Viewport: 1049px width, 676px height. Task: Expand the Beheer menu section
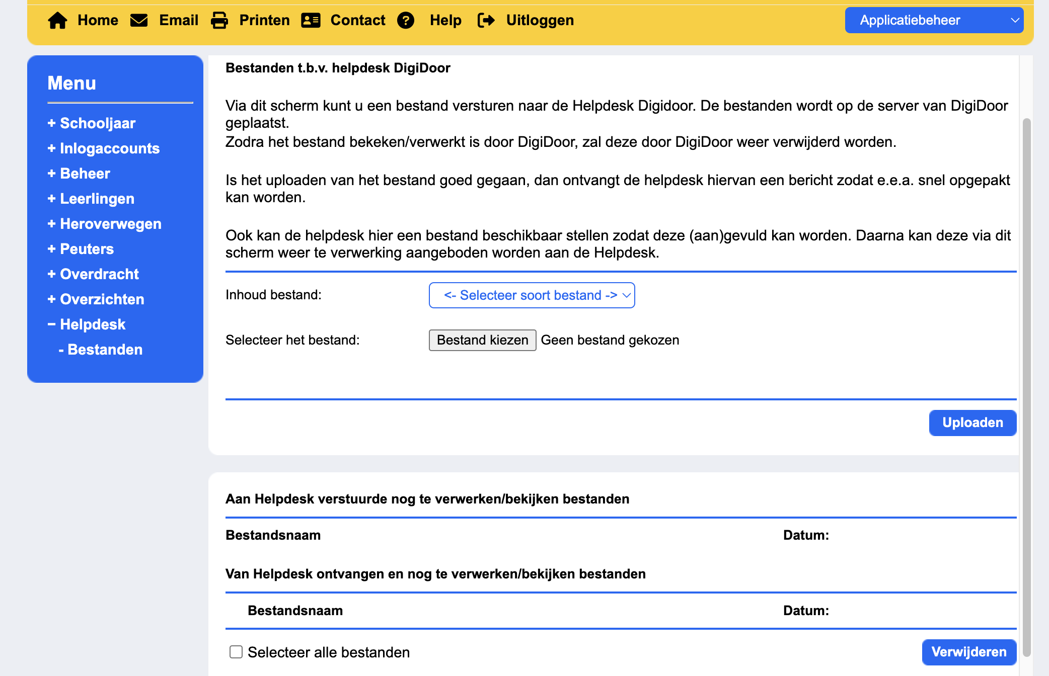[x=79, y=174]
